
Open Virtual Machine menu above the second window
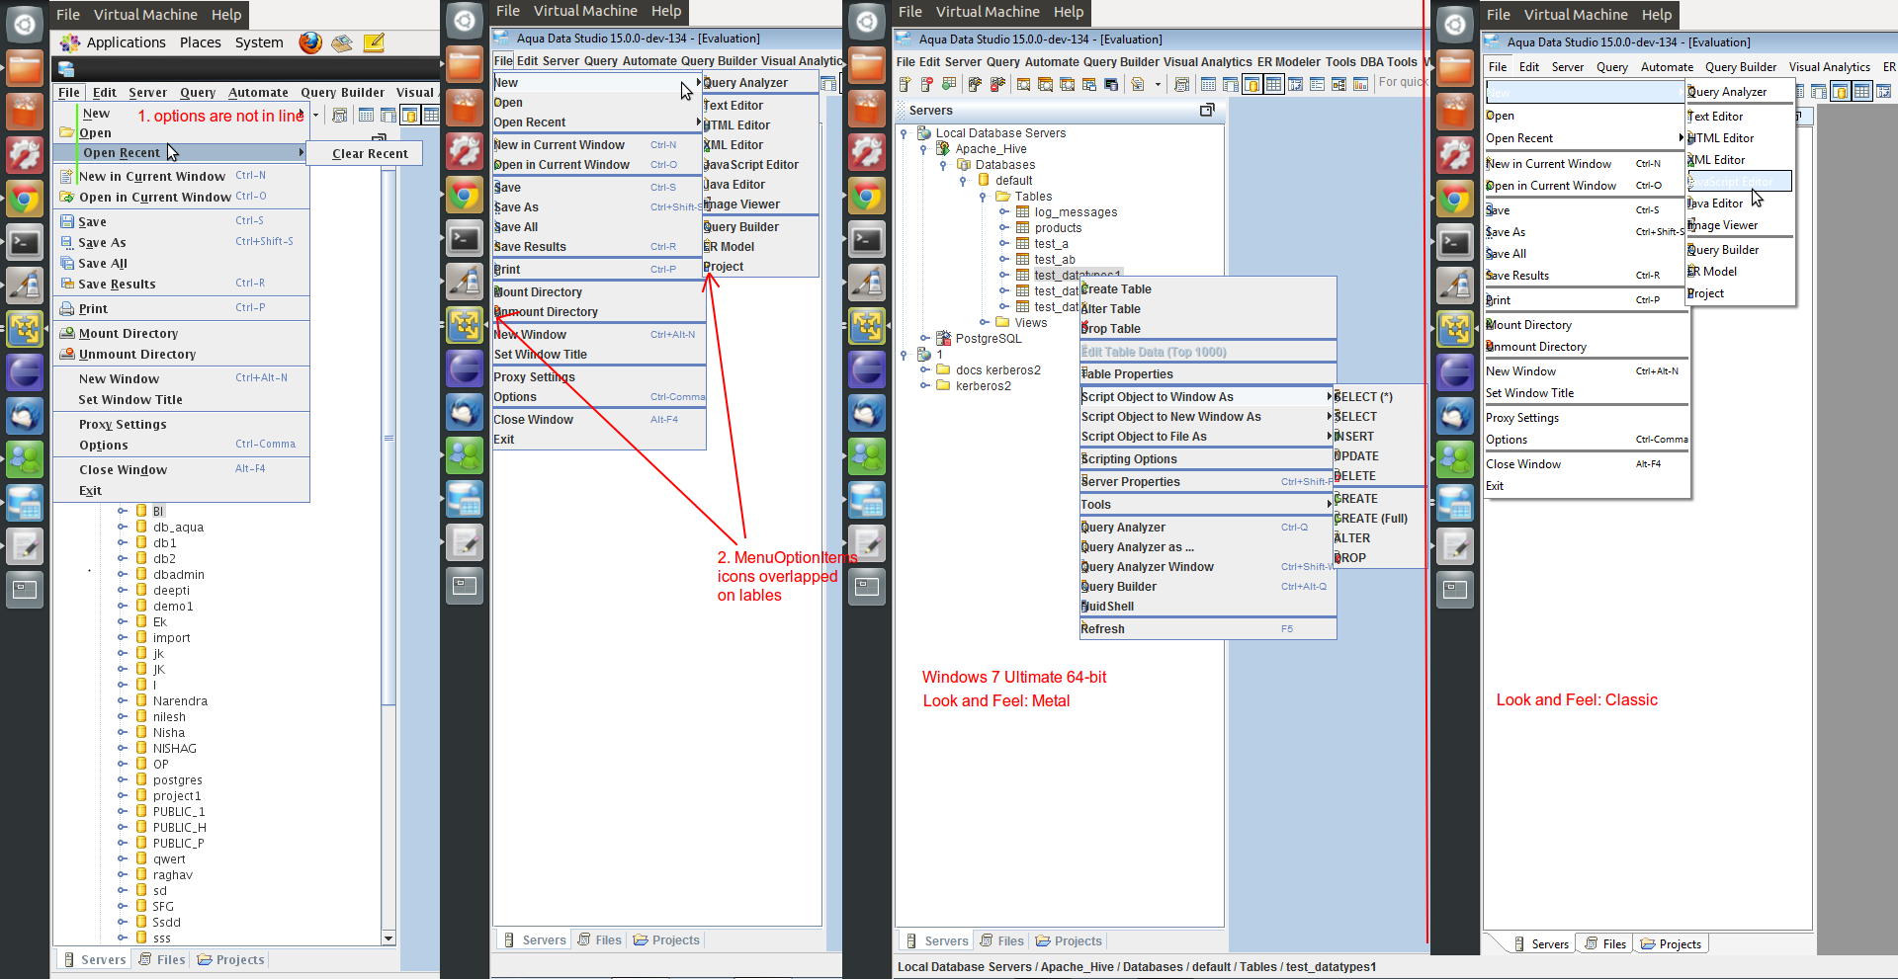[x=585, y=11]
